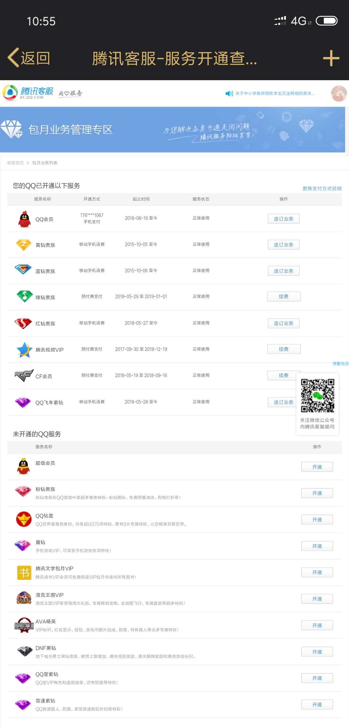Viewport: 349px width, 727px height.
Task: Select the 2015-10-05 至今 date for 黄钻贵族
Action: pyautogui.click(x=141, y=244)
